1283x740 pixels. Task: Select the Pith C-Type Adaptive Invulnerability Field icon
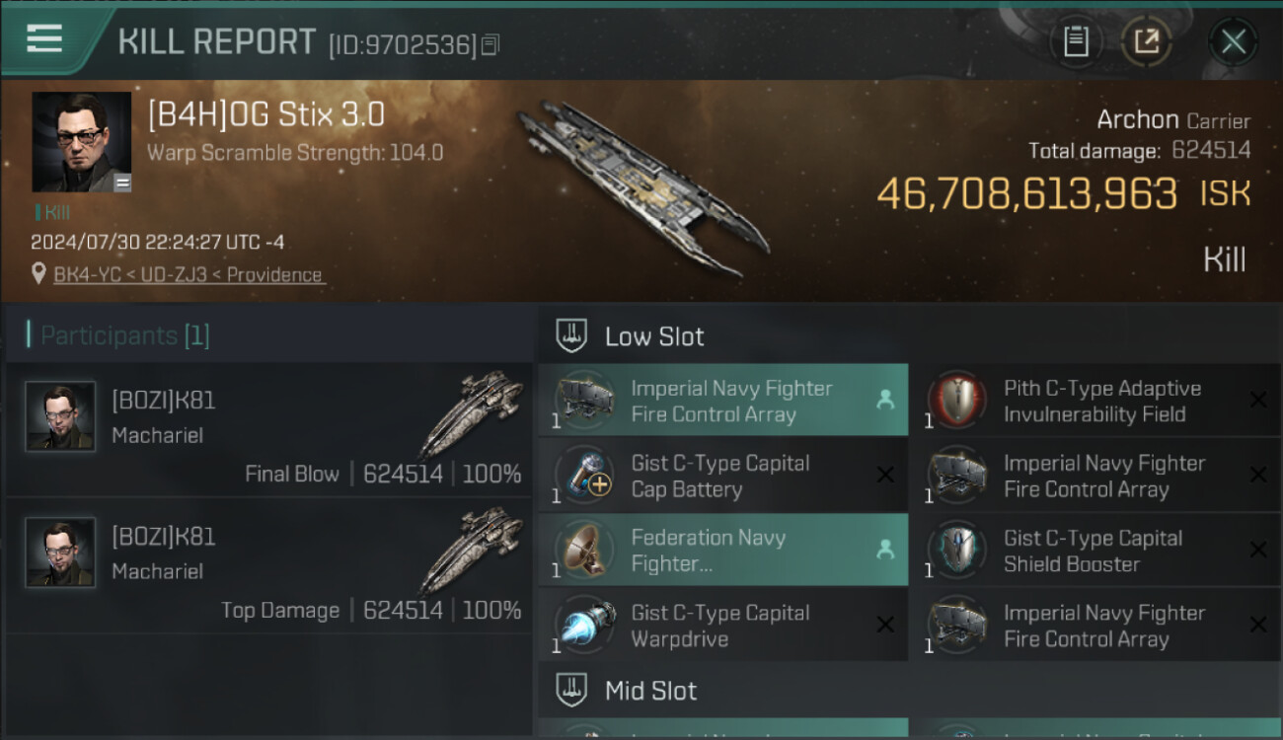(956, 401)
